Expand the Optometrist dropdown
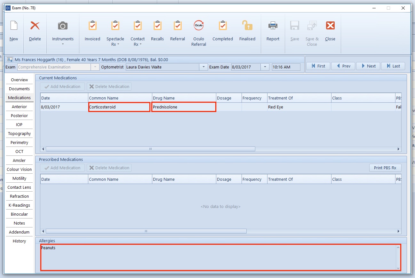 (203, 67)
